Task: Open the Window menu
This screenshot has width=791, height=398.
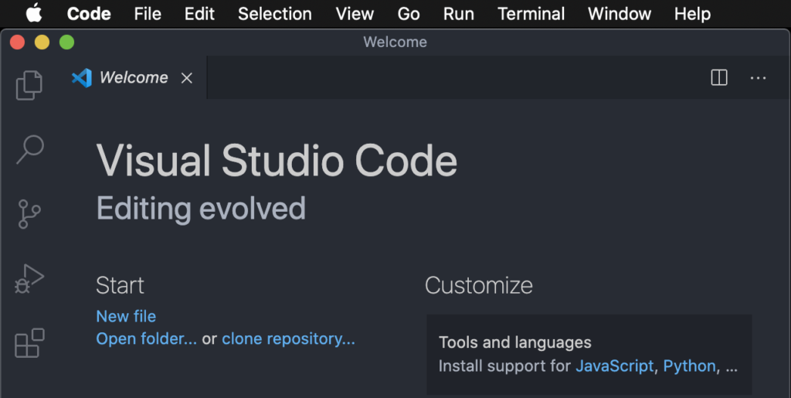Action: coord(619,14)
